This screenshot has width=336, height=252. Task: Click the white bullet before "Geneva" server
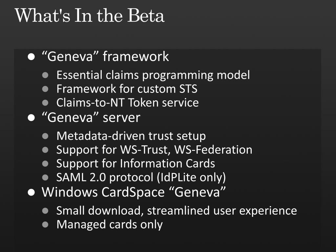pyautogui.click(x=31, y=118)
